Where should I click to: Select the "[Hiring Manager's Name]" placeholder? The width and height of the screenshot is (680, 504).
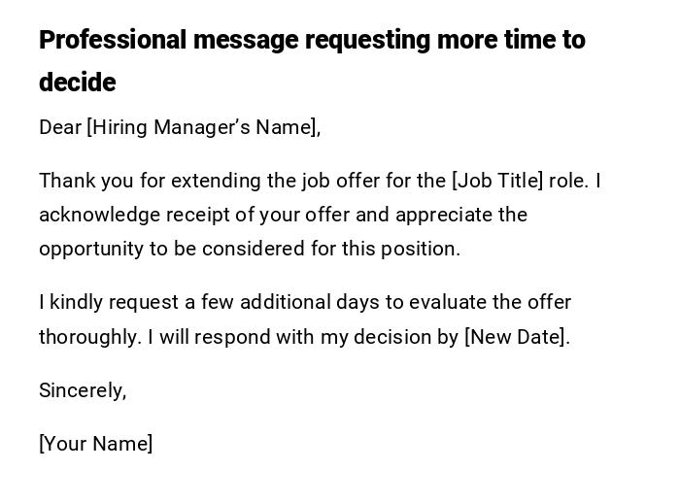point(203,127)
